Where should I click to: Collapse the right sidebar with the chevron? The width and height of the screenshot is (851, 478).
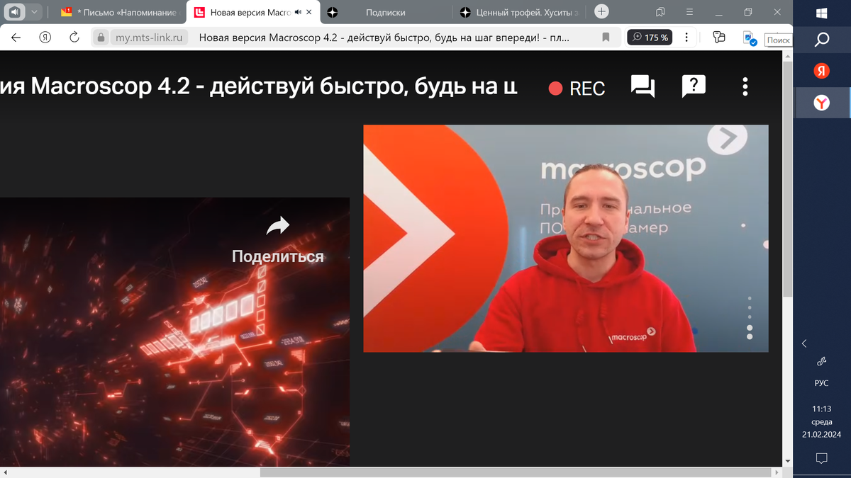803,343
